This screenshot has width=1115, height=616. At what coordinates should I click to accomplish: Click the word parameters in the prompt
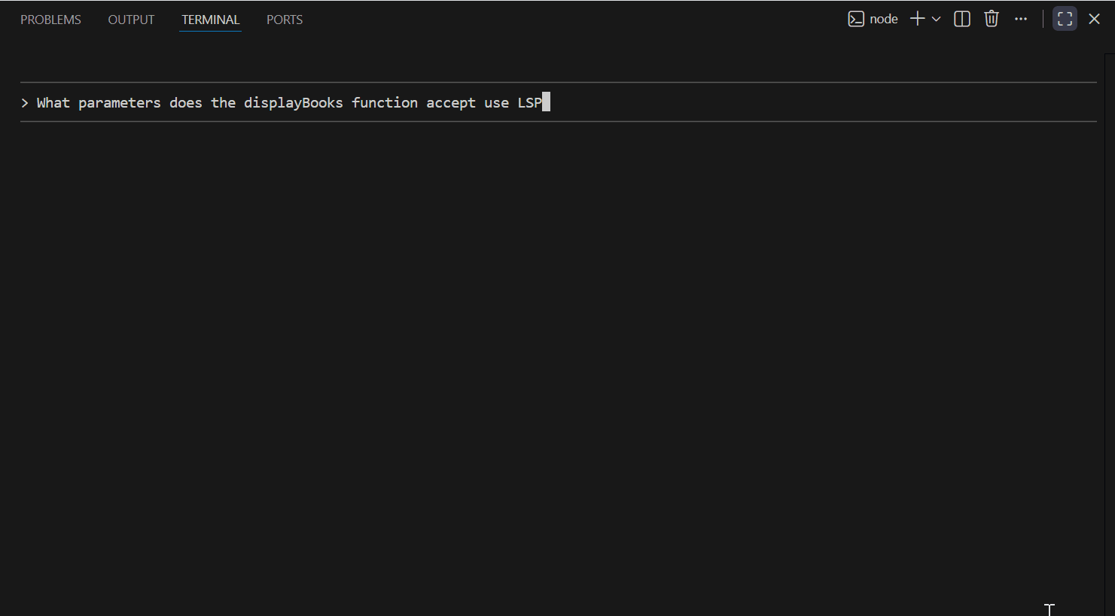point(119,103)
